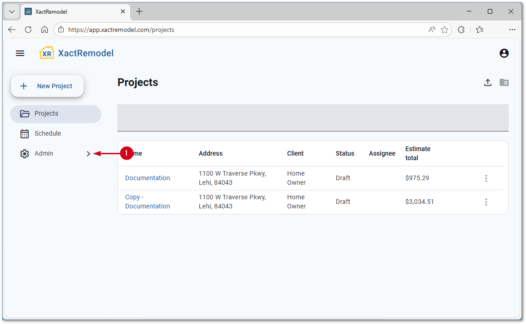Expand the Admin submenu chevron
This screenshot has width=526, height=324.
coord(88,154)
